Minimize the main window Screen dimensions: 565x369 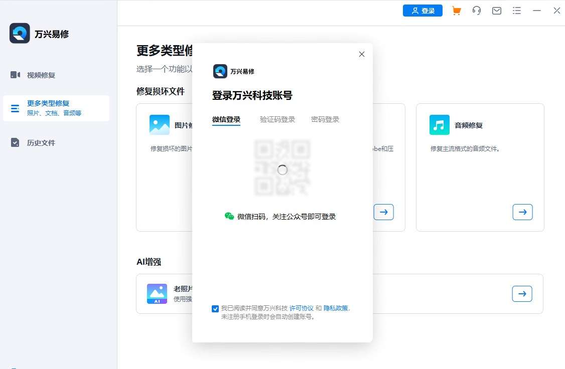pyautogui.click(x=537, y=11)
